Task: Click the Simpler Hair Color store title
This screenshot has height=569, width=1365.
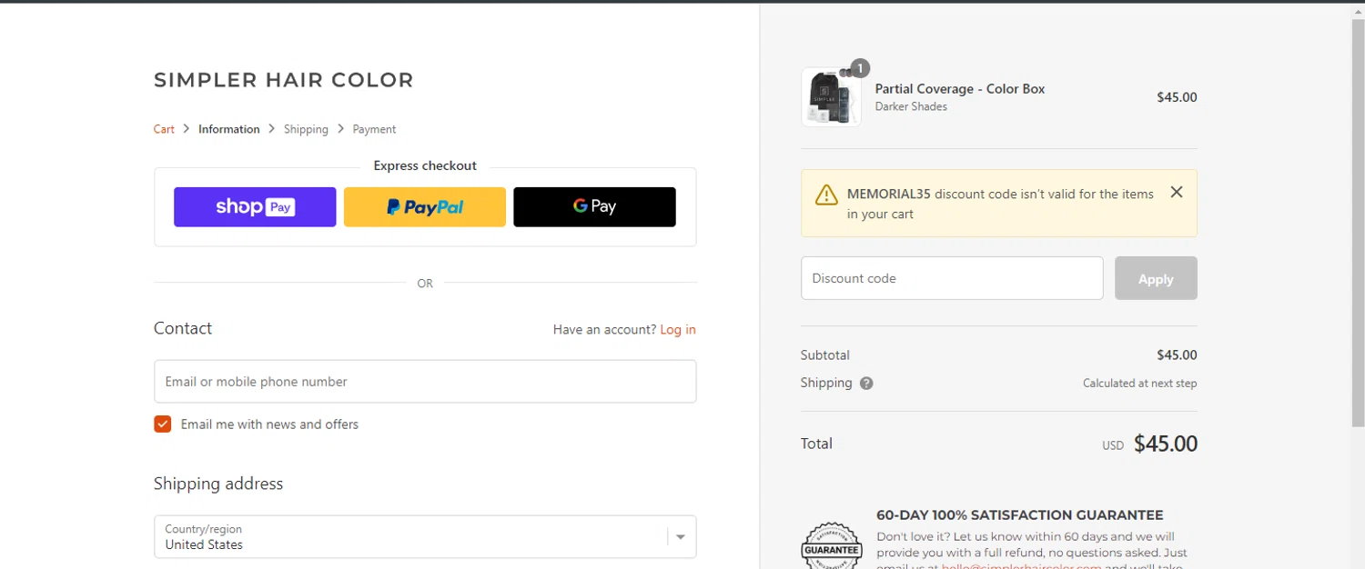Action: tap(284, 80)
